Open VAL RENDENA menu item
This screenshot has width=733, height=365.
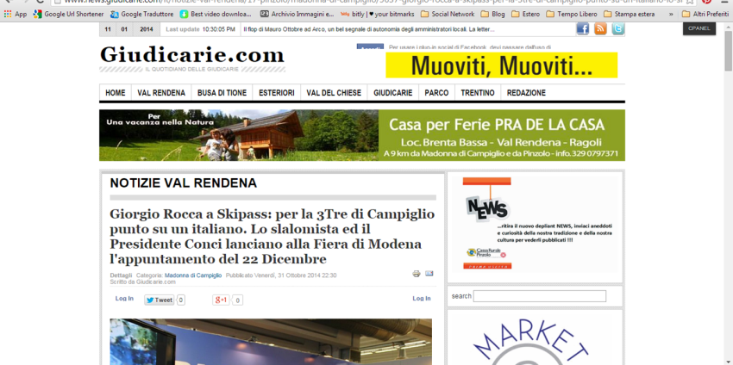(161, 93)
